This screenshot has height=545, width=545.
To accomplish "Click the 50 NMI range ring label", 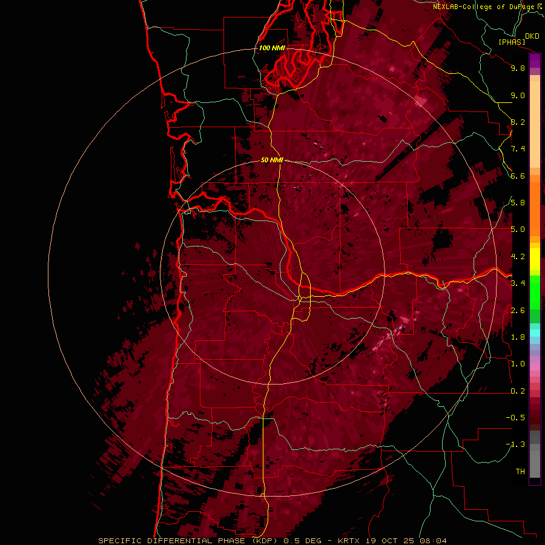I will coord(272,160).
